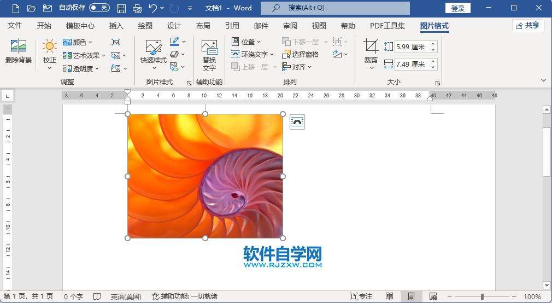Click the zoom slider in status bar
This screenshot has width=552, height=303.
pos(482,296)
